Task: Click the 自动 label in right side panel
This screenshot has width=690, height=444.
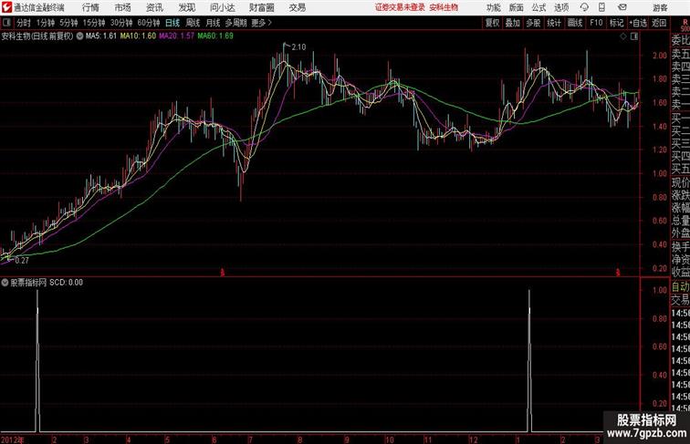Action: (x=680, y=287)
